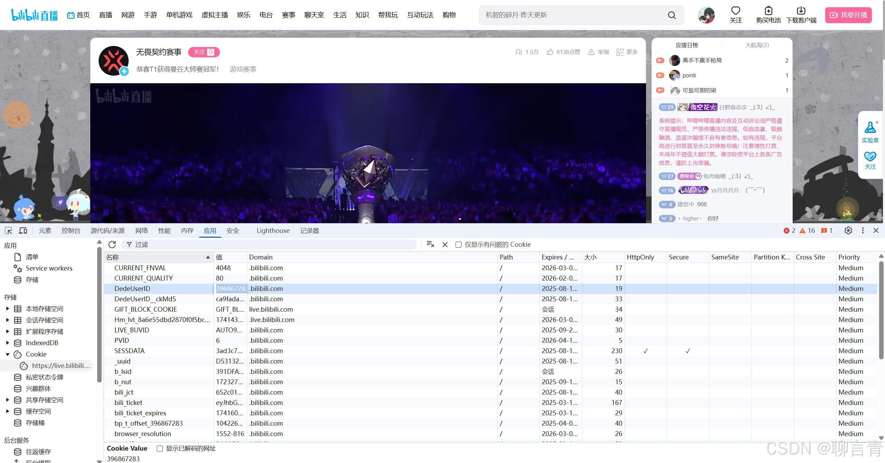Viewport: 885px width, 463px height.
Task: Expand the 本地存储空间 tree item
Action: pos(8,309)
